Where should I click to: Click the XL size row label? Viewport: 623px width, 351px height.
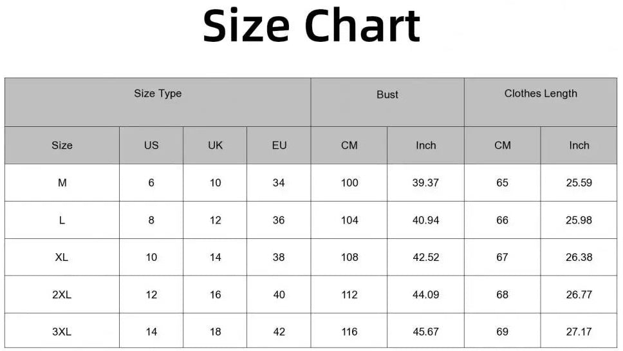tap(62, 258)
